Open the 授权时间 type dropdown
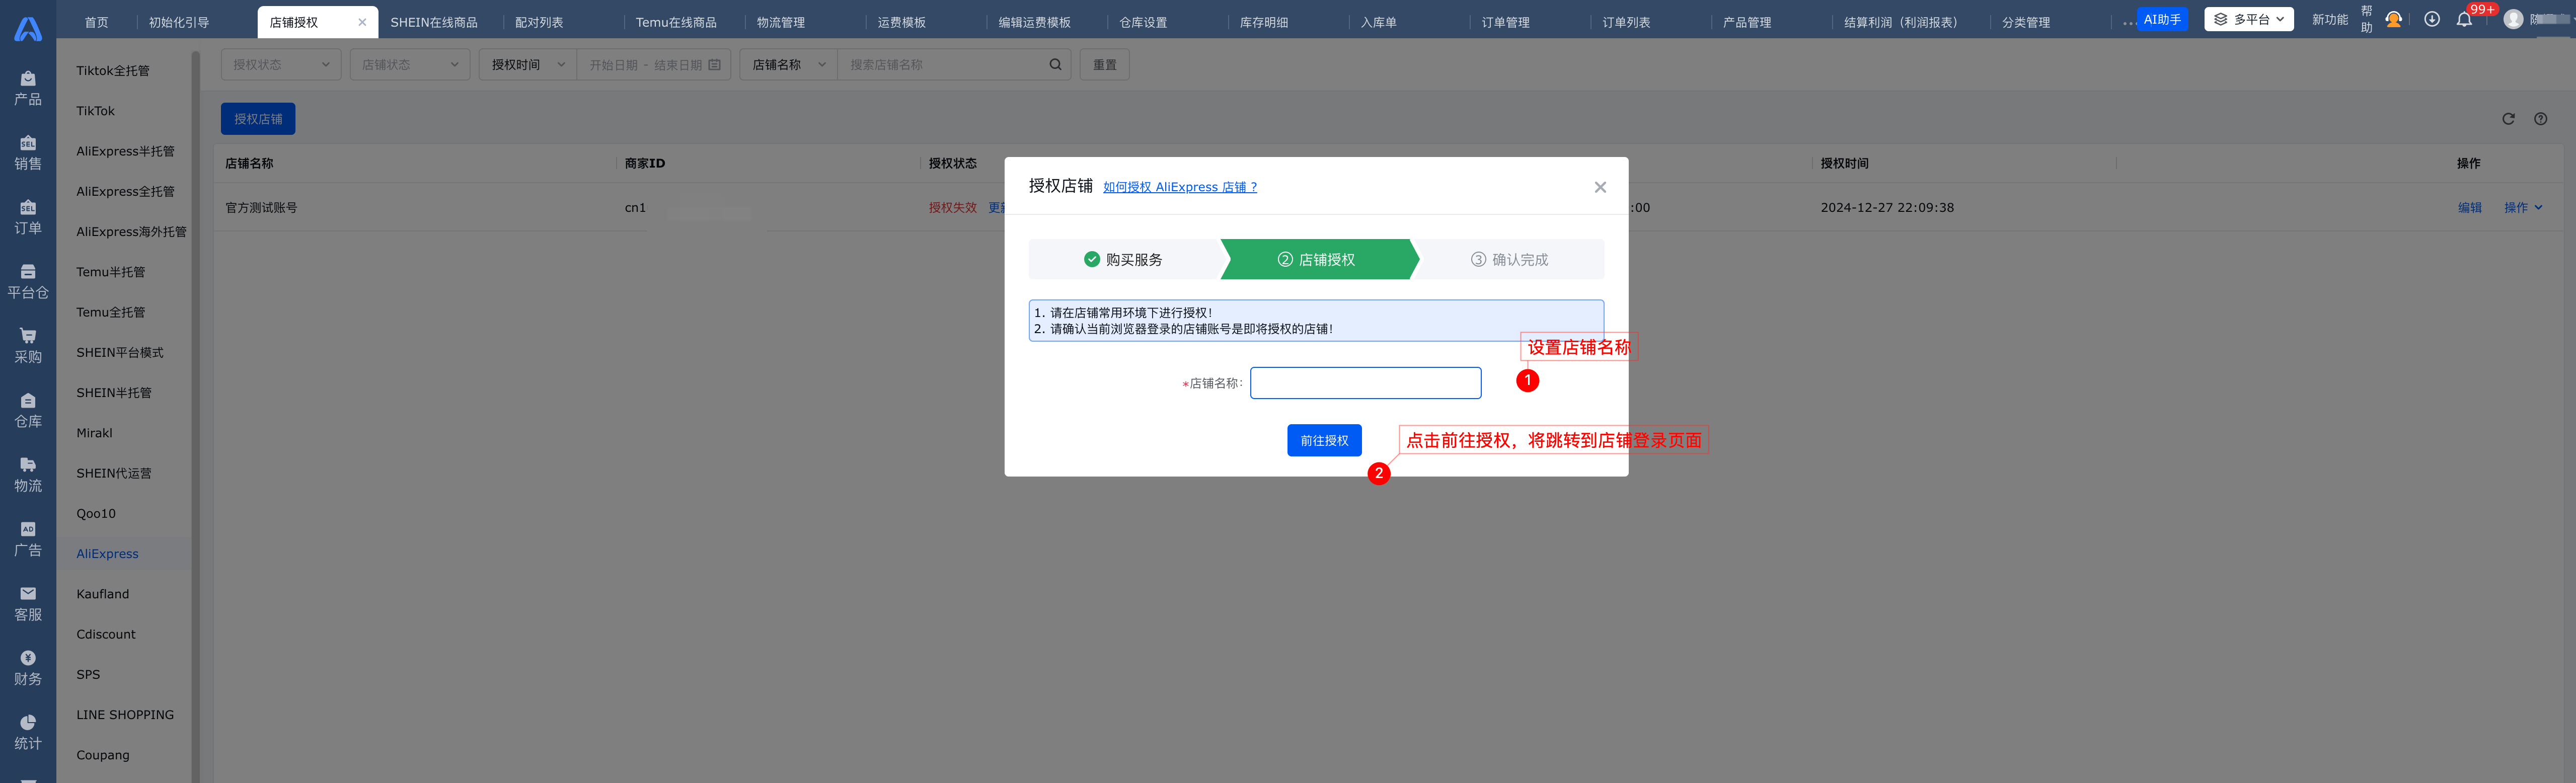 click(x=528, y=65)
